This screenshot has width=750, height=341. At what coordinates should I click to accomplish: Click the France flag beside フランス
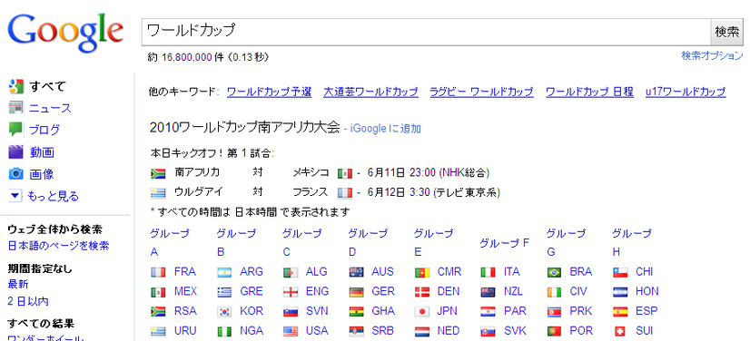pyautogui.click(x=344, y=193)
